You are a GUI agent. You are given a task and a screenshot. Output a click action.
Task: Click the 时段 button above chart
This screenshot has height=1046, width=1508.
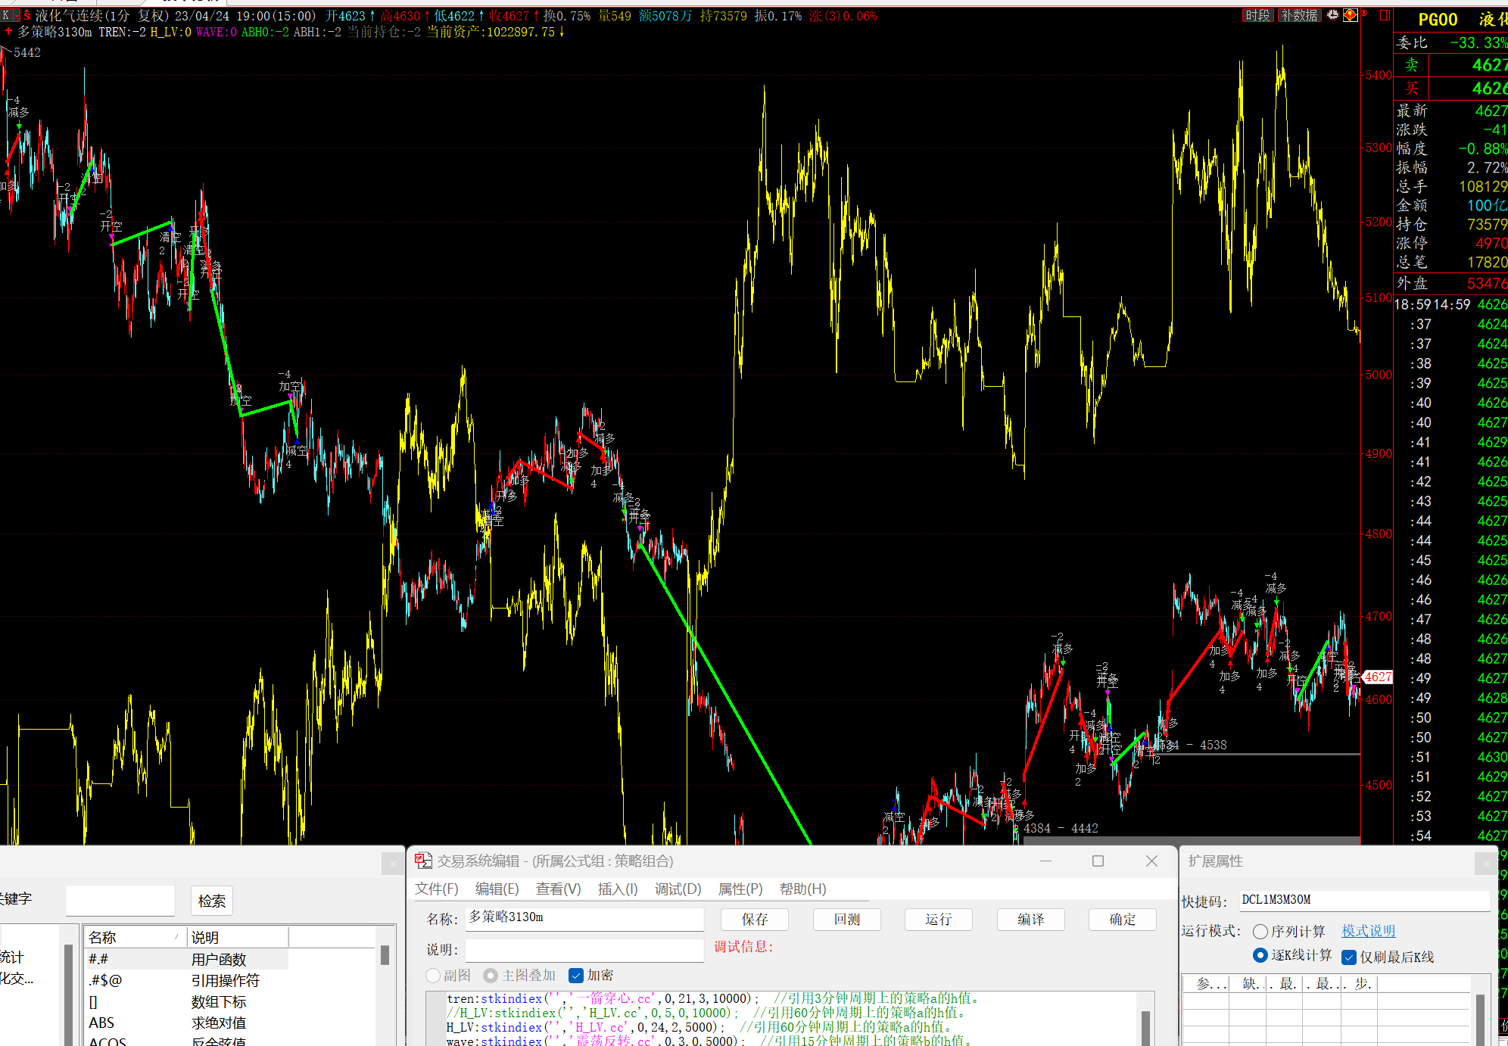1257,15
